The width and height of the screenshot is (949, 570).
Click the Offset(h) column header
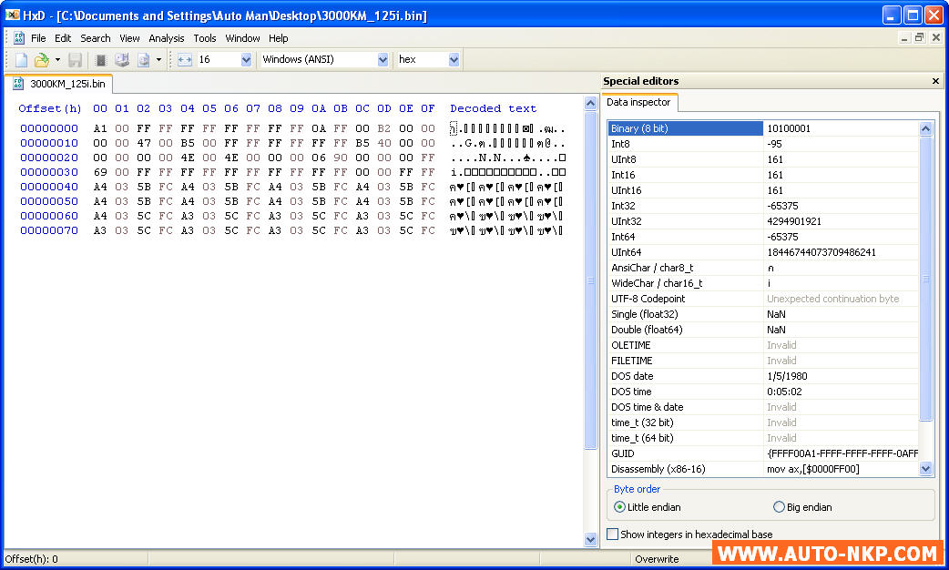point(49,109)
